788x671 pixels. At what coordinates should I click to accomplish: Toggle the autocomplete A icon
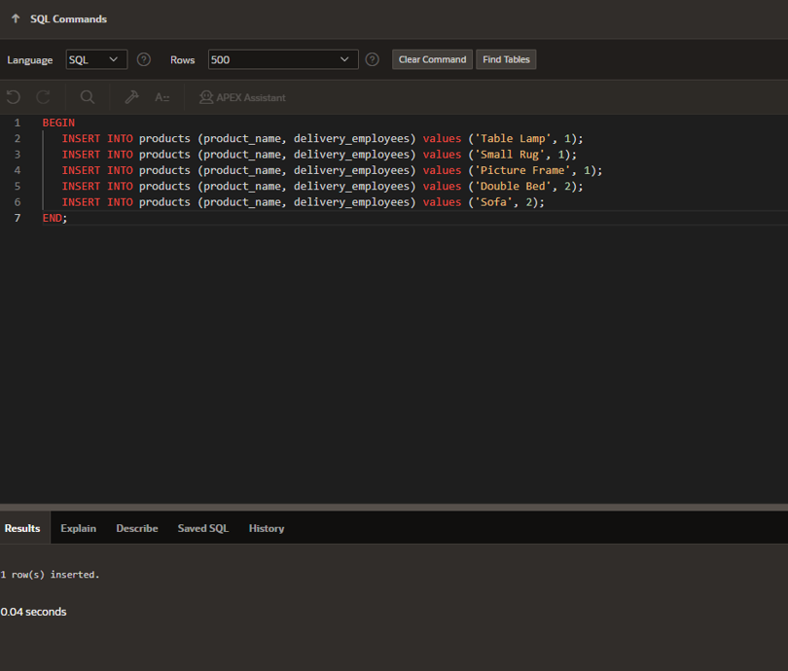tap(161, 97)
